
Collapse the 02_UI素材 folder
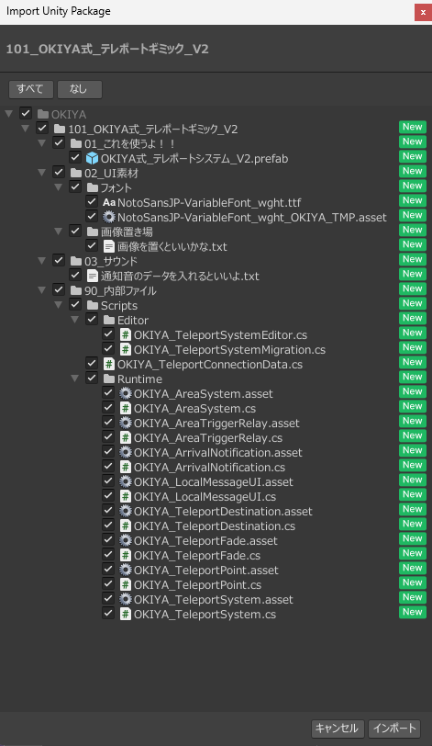pyautogui.click(x=42, y=173)
